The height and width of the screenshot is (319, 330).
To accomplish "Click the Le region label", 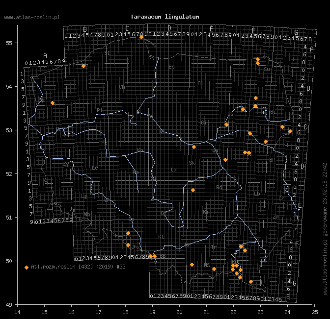I will pyautogui.click(x=95, y=168).
